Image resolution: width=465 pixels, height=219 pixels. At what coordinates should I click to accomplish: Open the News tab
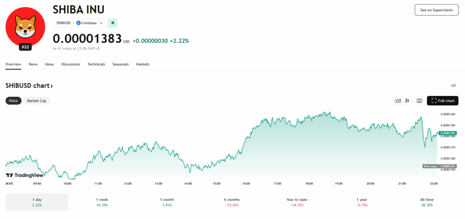pyautogui.click(x=33, y=64)
